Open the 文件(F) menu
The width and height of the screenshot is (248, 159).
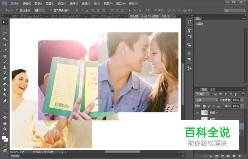pyautogui.click(x=15, y=4)
